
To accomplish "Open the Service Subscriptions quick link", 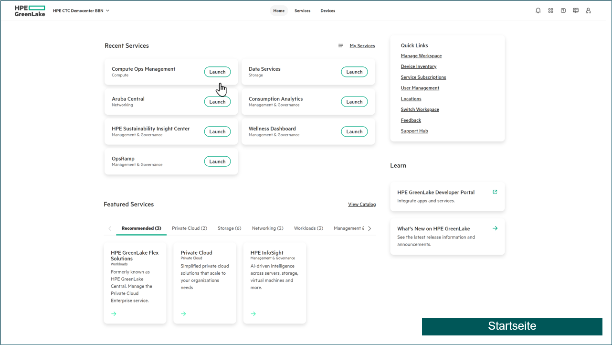I will pos(423,77).
